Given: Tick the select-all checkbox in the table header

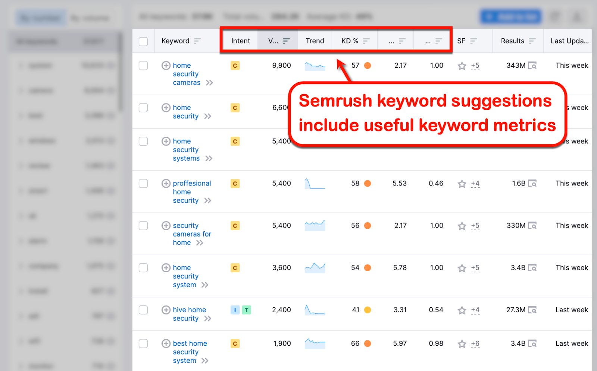Looking at the screenshot, I should click(143, 41).
